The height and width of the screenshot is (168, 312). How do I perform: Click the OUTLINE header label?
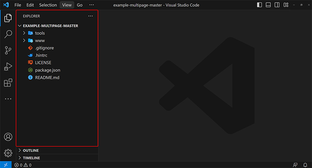click(31, 151)
